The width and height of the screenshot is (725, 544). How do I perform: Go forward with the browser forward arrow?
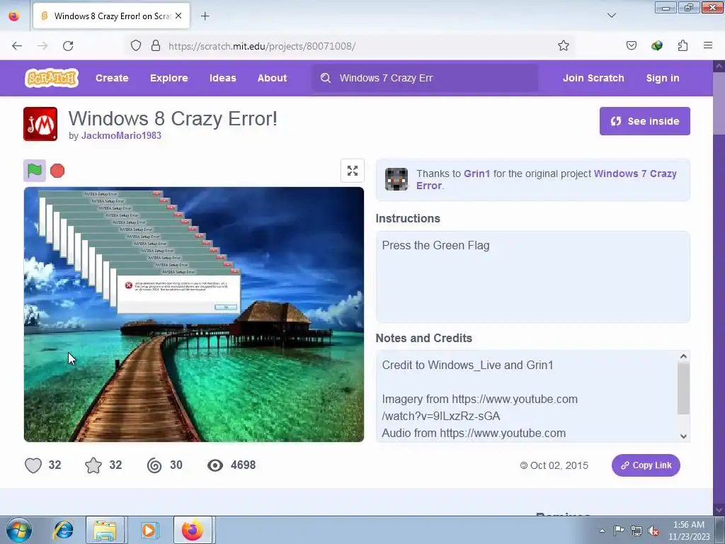click(42, 46)
